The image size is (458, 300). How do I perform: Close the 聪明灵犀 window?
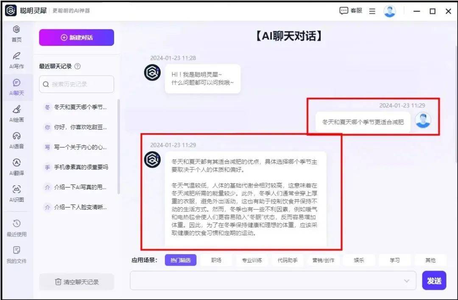(448, 11)
